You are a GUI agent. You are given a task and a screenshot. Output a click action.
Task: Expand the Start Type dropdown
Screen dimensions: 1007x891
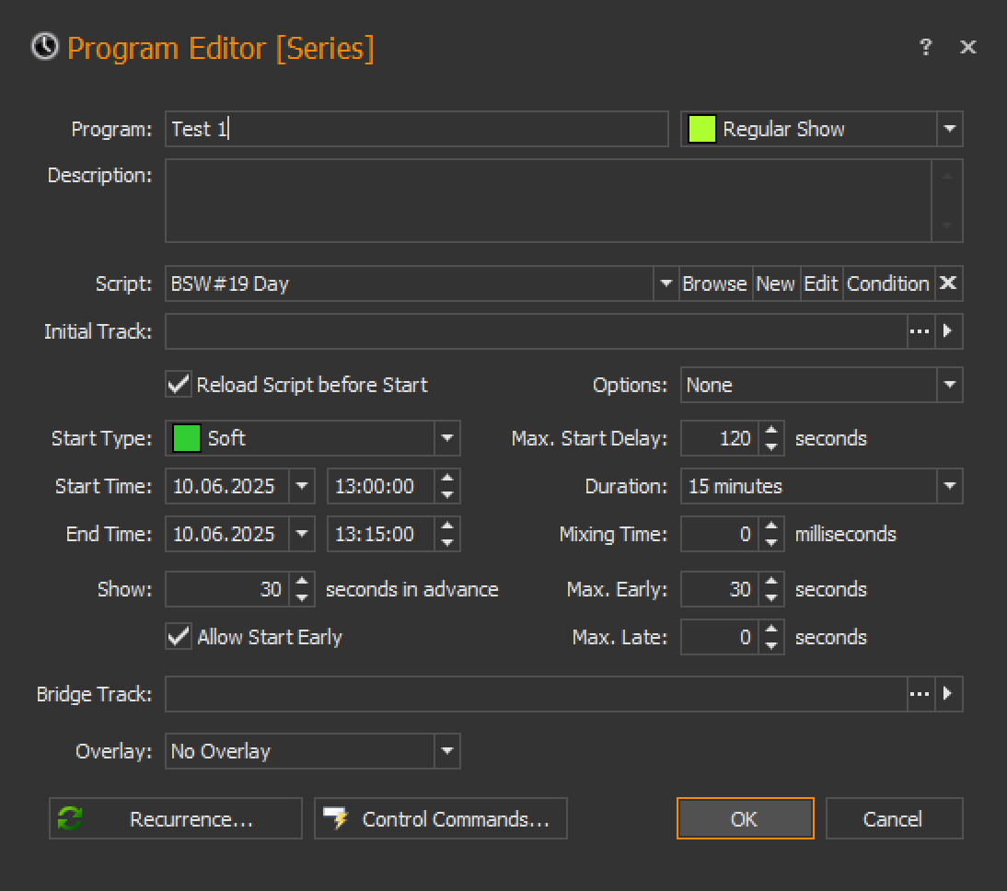446,438
